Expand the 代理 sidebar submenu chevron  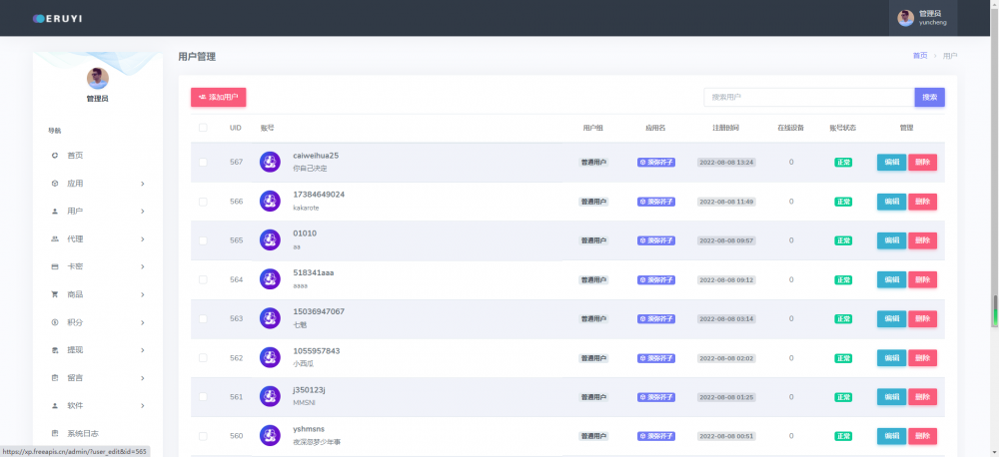143,239
